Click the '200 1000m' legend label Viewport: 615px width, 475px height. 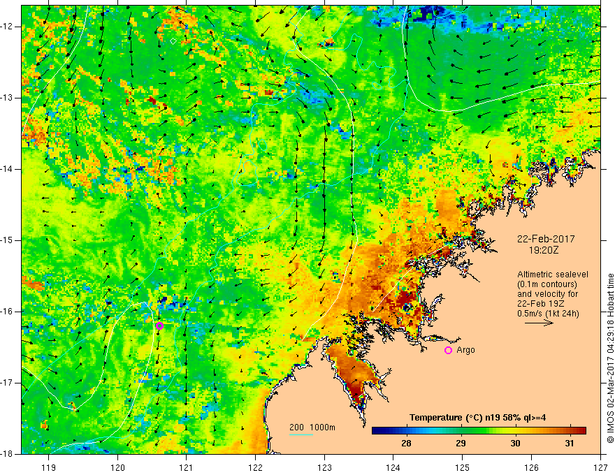click(312, 427)
